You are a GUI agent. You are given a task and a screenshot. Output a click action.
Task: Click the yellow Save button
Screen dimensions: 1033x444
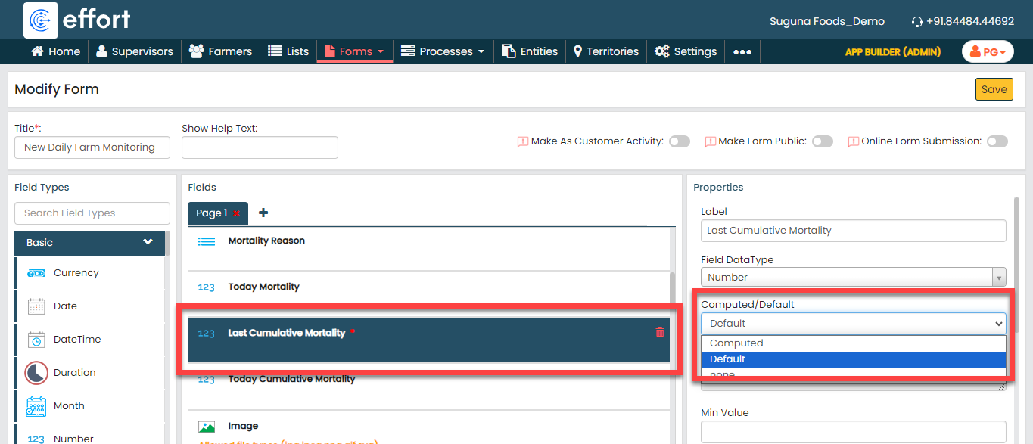pyautogui.click(x=994, y=89)
